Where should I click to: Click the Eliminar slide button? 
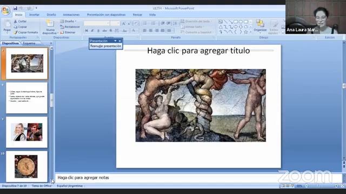(x=68, y=32)
